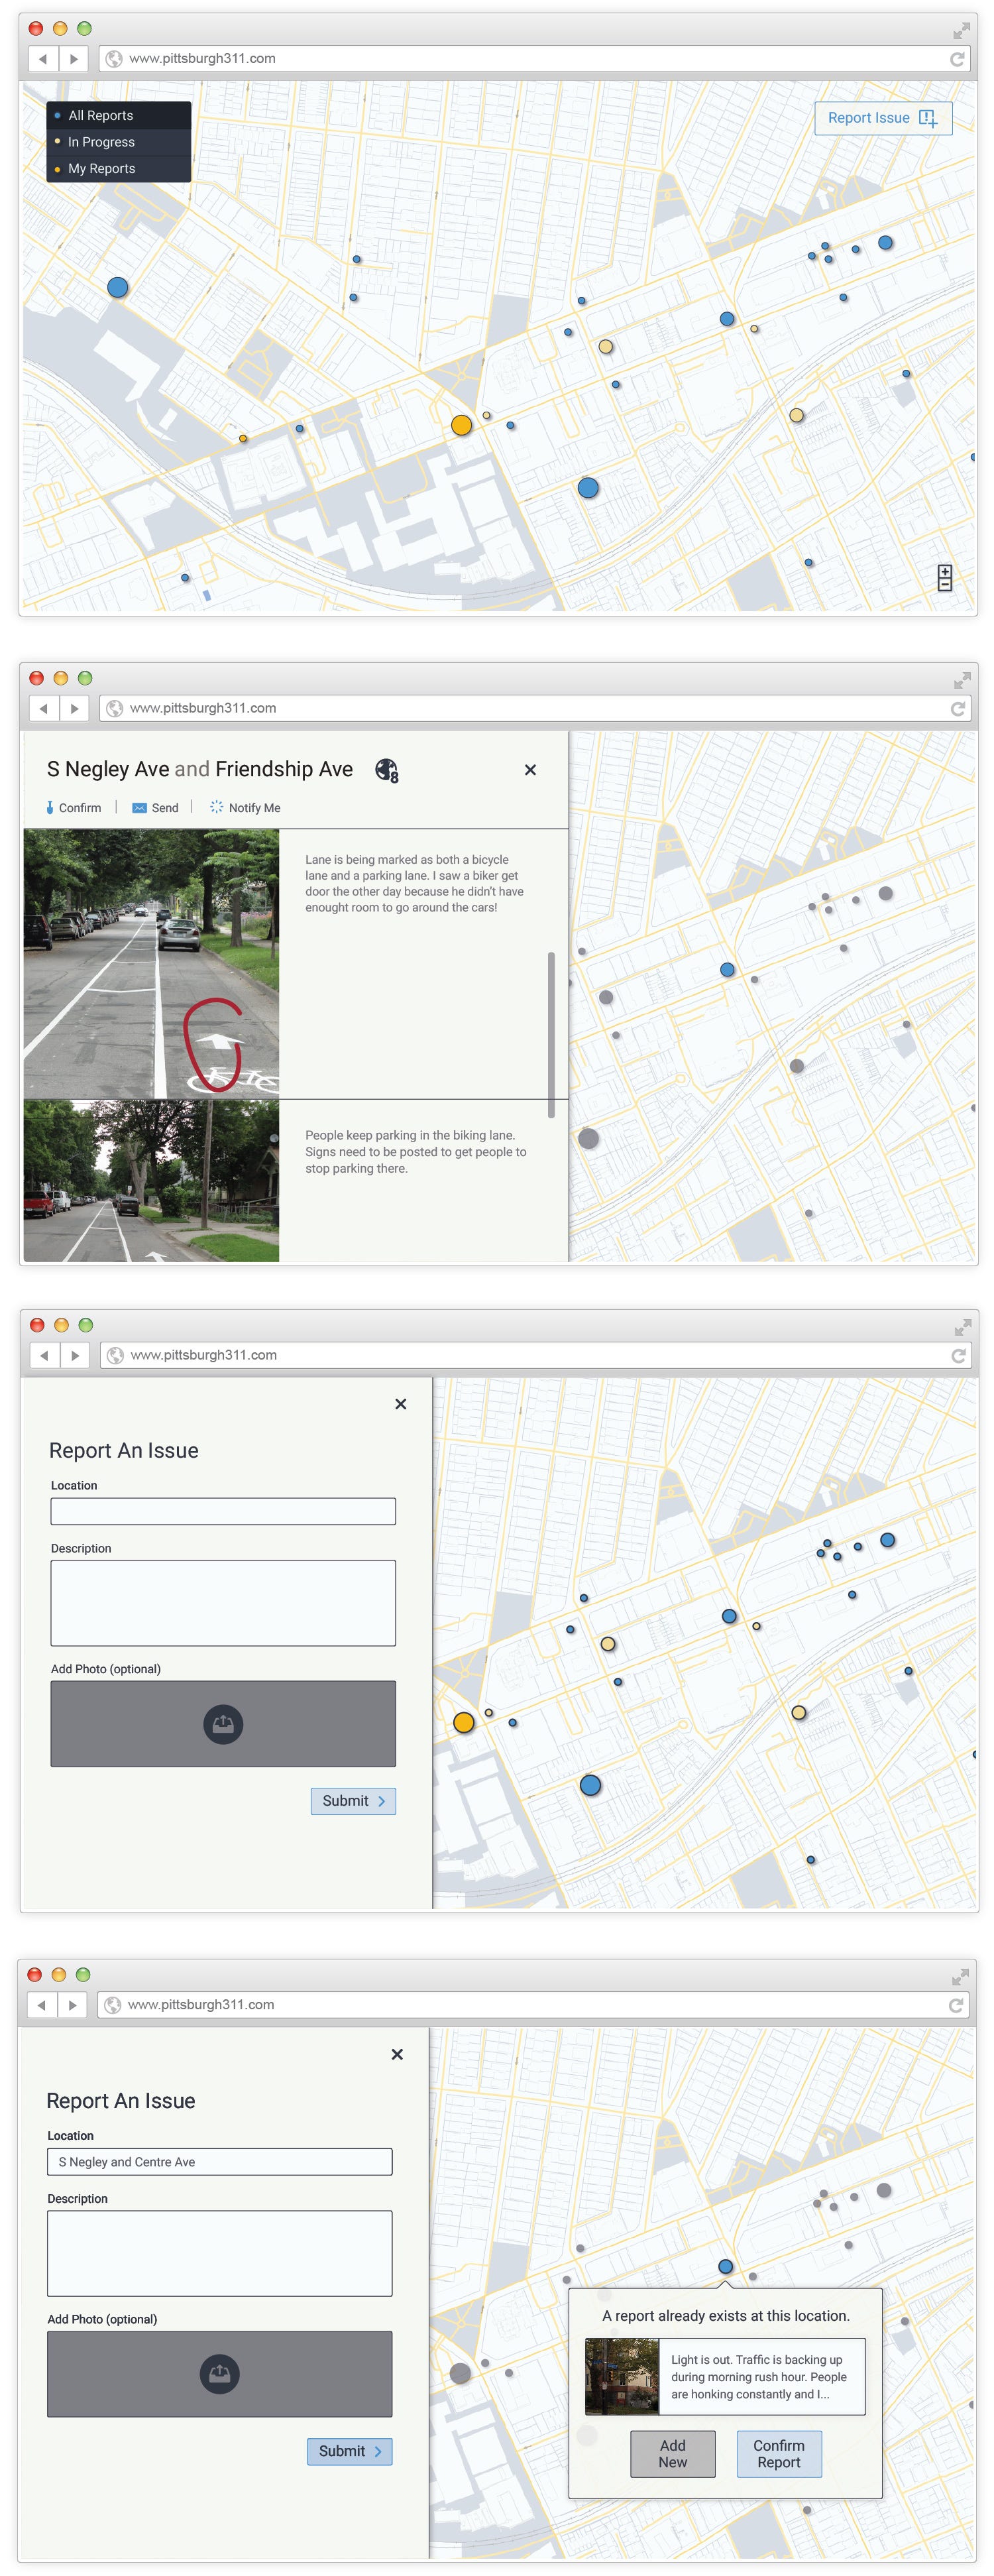The height and width of the screenshot is (2576, 994).
Task: Close the S Negley Ave and Friendship Ave panel
Action: coord(530,770)
